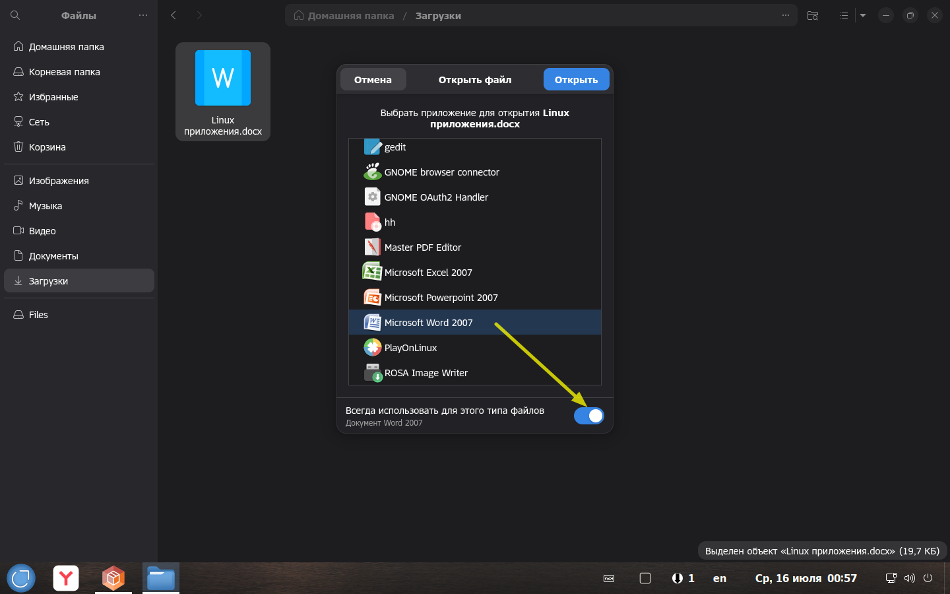Choose GNOME browser connector in the list
The image size is (950, 594).
coord(475,172)
